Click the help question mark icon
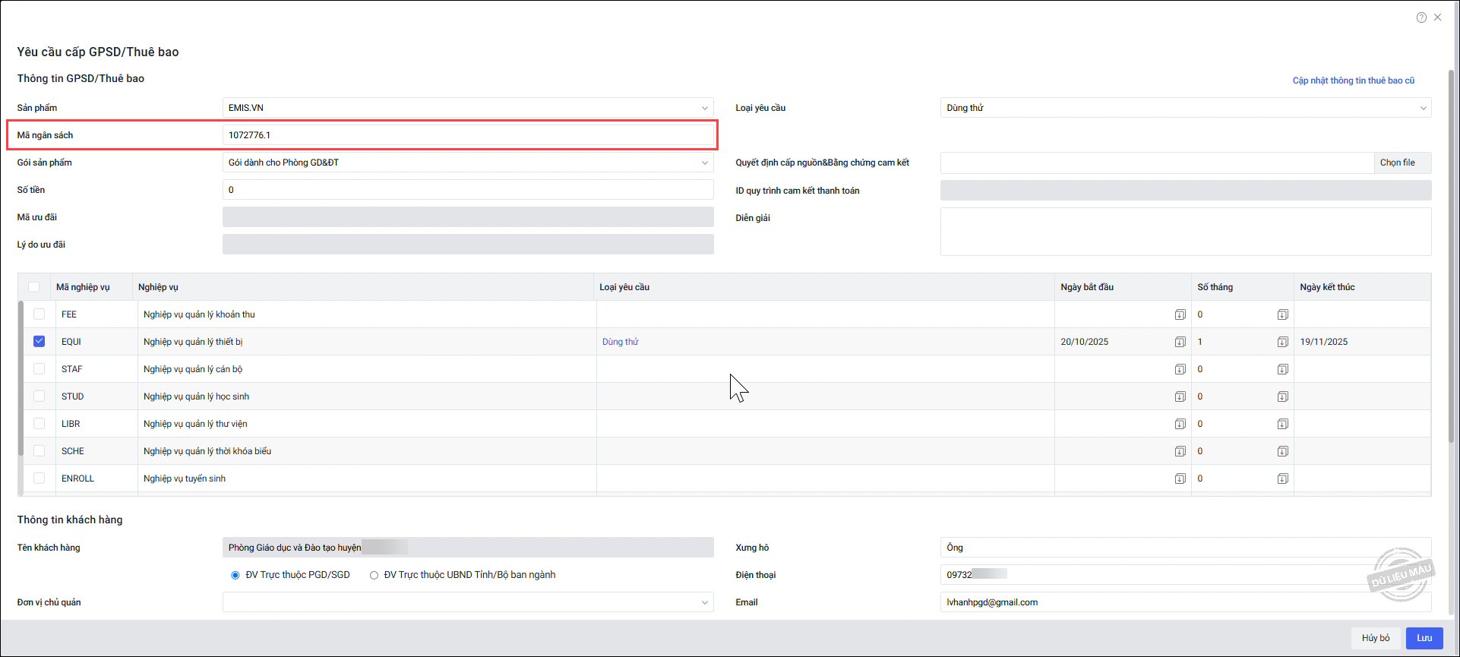The width and height of the screenshot is (1460, 657). [1421, 17]
